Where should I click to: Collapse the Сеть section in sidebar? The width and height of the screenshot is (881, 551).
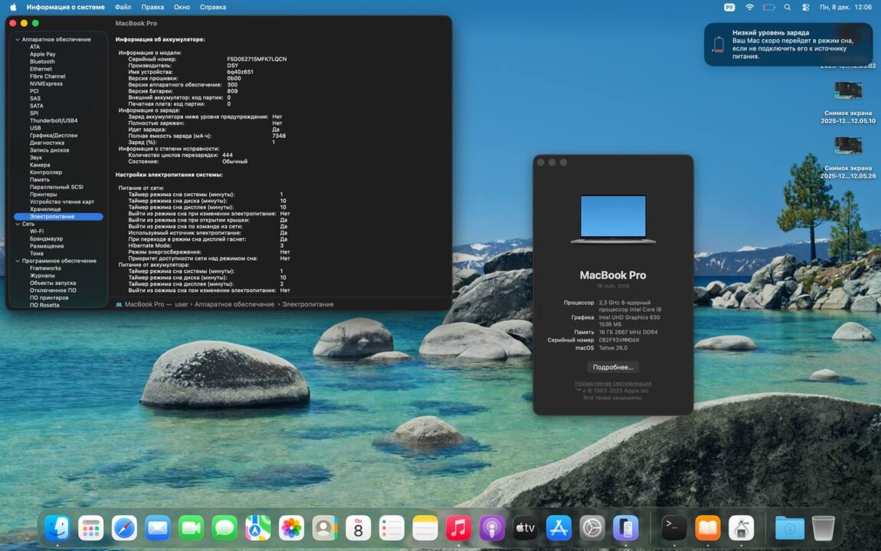18,224
